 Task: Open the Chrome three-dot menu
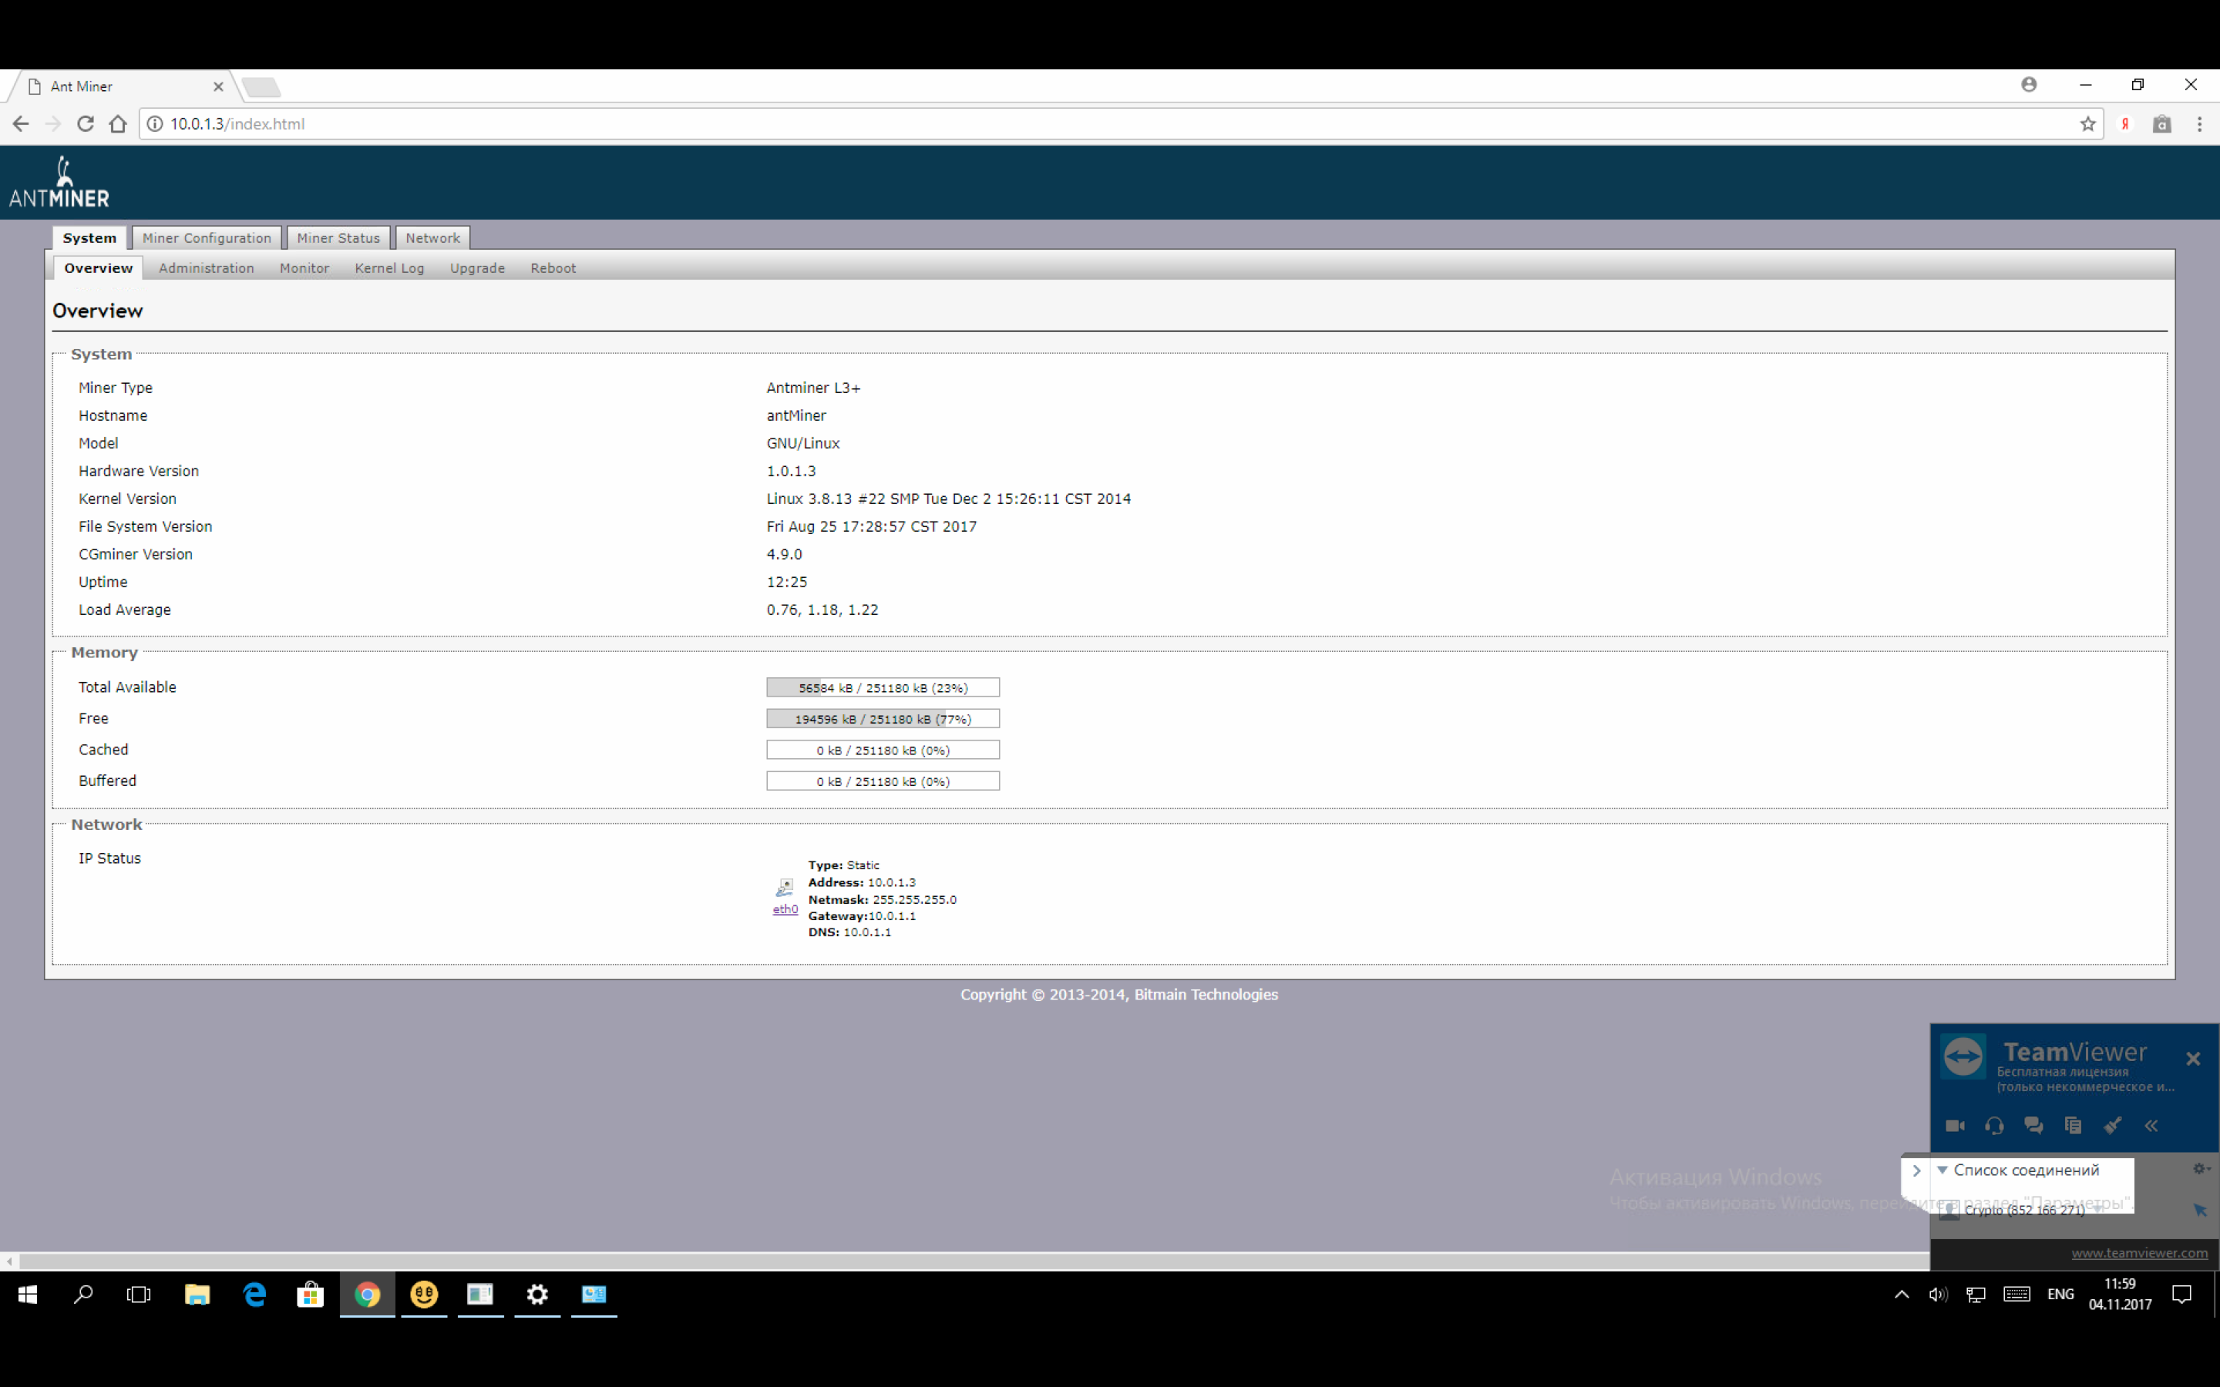(2200, 124)
